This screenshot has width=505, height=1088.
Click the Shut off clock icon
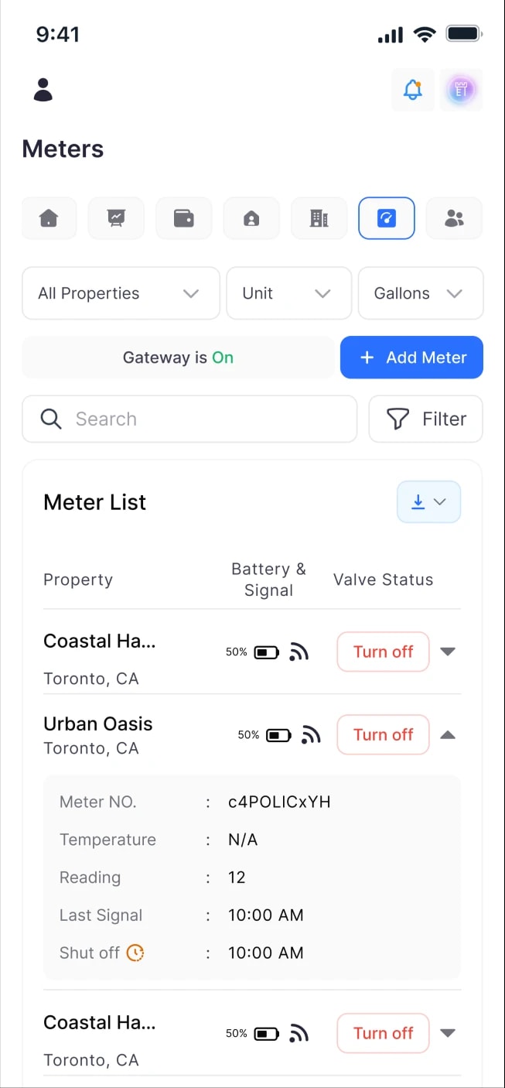click(x=135, y=953)
